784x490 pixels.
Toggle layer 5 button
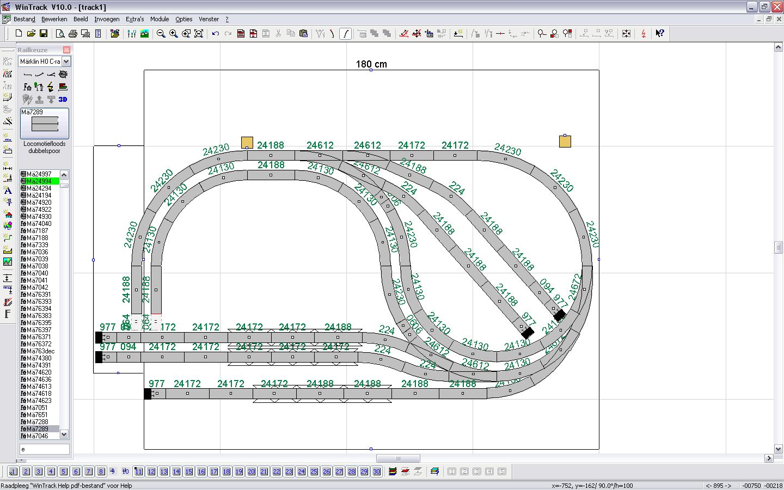[63, 471]
